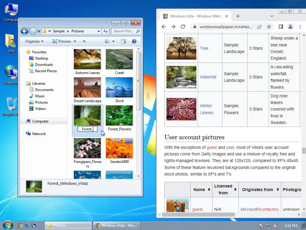This screenshot has height=230, width=306.
Task: Open the Music library
Action: coord(37,96)
